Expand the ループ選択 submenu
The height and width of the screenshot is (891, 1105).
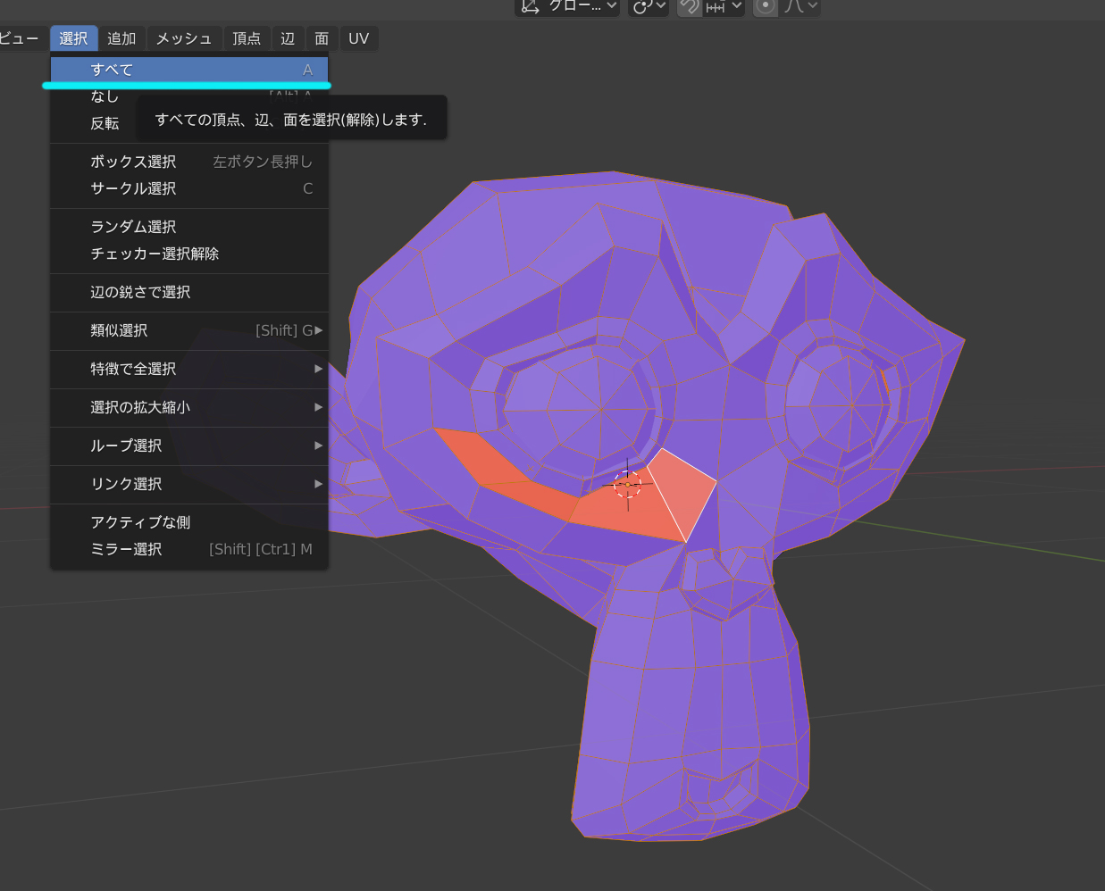189,445
